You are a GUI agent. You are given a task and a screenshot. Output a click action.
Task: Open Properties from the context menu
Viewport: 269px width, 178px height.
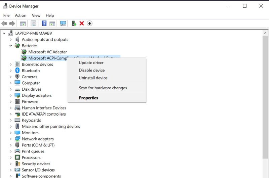coord(107,98)
